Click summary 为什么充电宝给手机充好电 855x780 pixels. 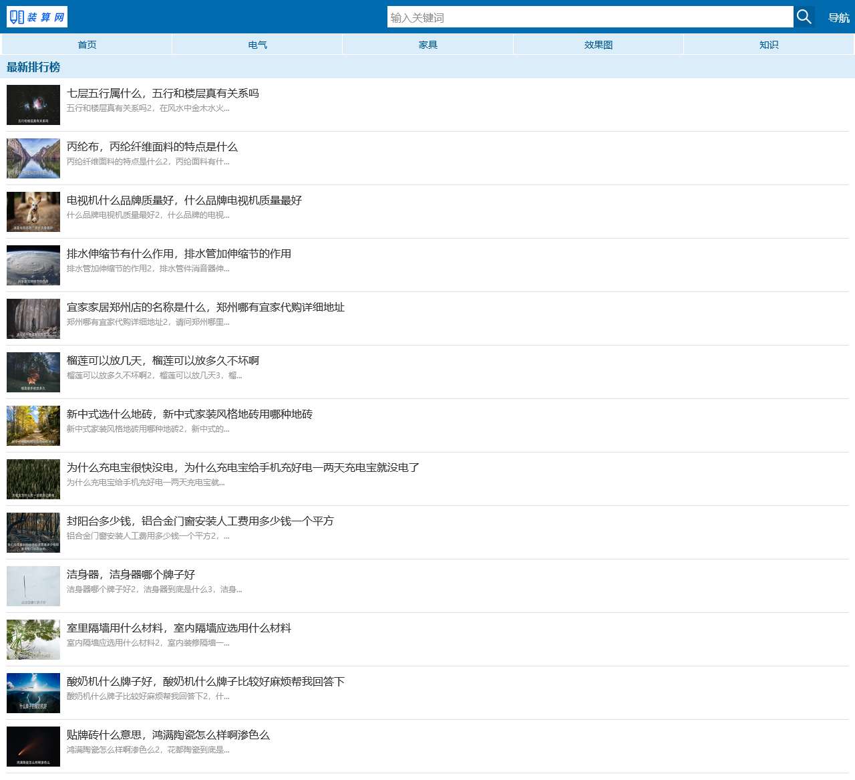click(x=146, y=483)
